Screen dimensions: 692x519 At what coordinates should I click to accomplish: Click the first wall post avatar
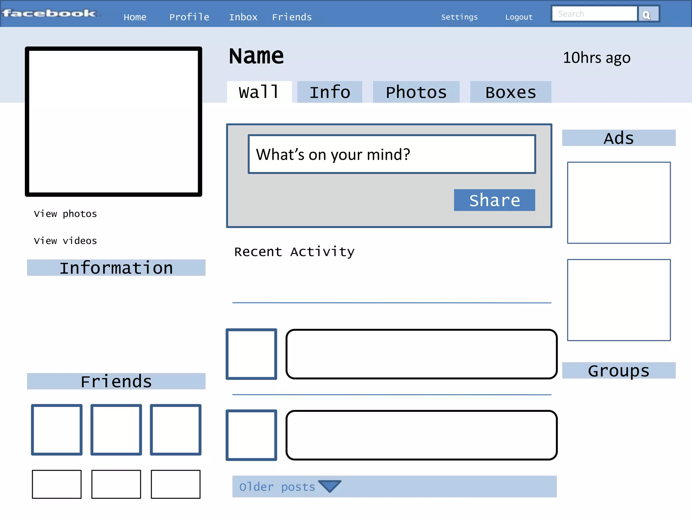pos(251,354)
